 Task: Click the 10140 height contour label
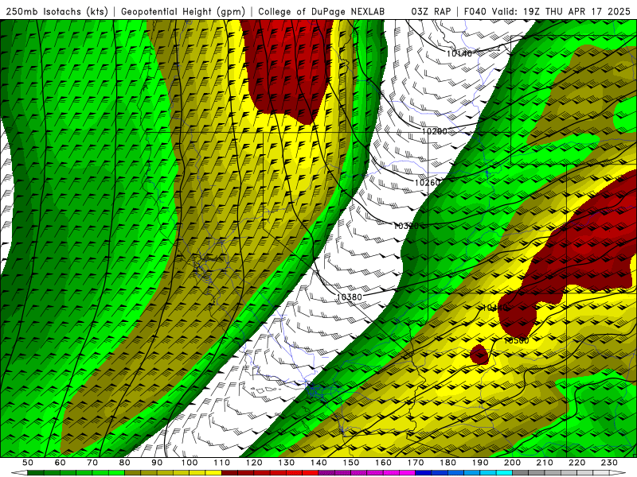click(459, 53)
